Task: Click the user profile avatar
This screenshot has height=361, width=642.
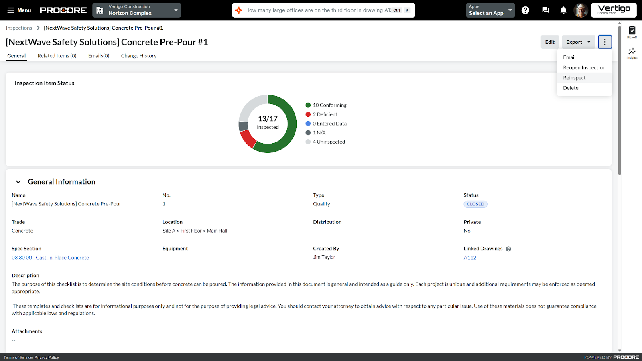Action: coord(581,10)
